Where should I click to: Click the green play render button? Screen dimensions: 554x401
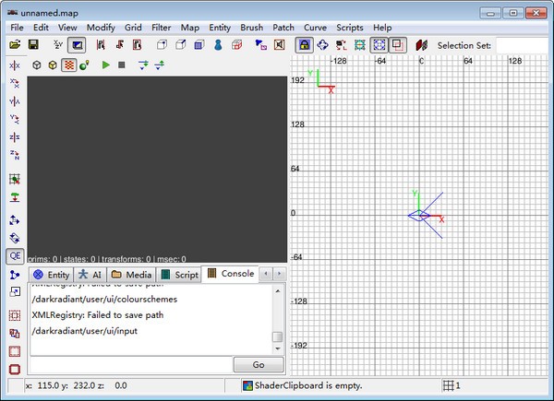coord(105,65)
